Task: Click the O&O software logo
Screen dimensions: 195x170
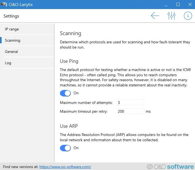Action: tap(170, 167)
